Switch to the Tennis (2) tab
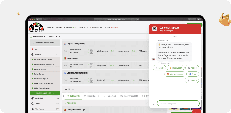Screen dimensions: 231x113 click(110, 96)
